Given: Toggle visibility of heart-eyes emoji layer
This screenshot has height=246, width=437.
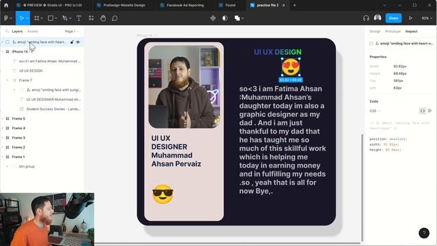Looking at the screenshot, I should point(78,42).
